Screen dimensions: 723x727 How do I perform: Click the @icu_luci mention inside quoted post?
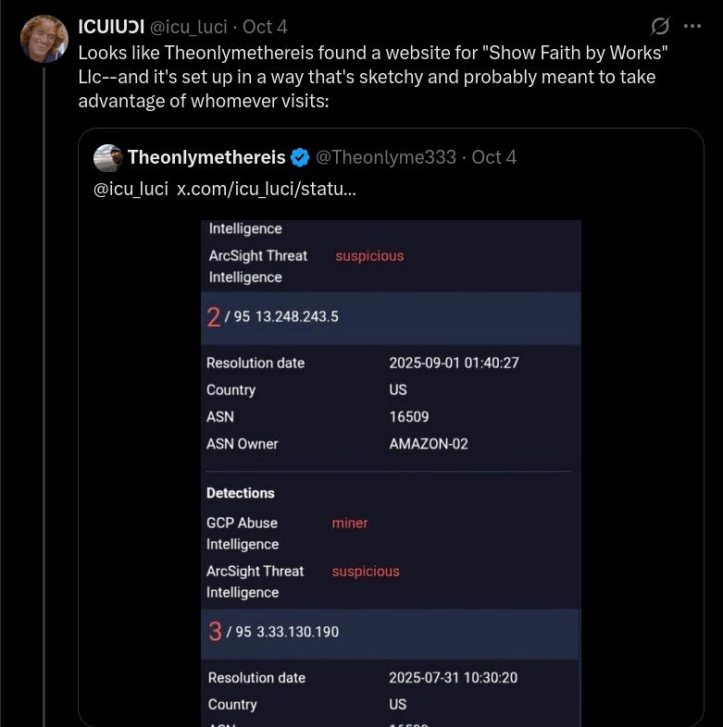131,189
